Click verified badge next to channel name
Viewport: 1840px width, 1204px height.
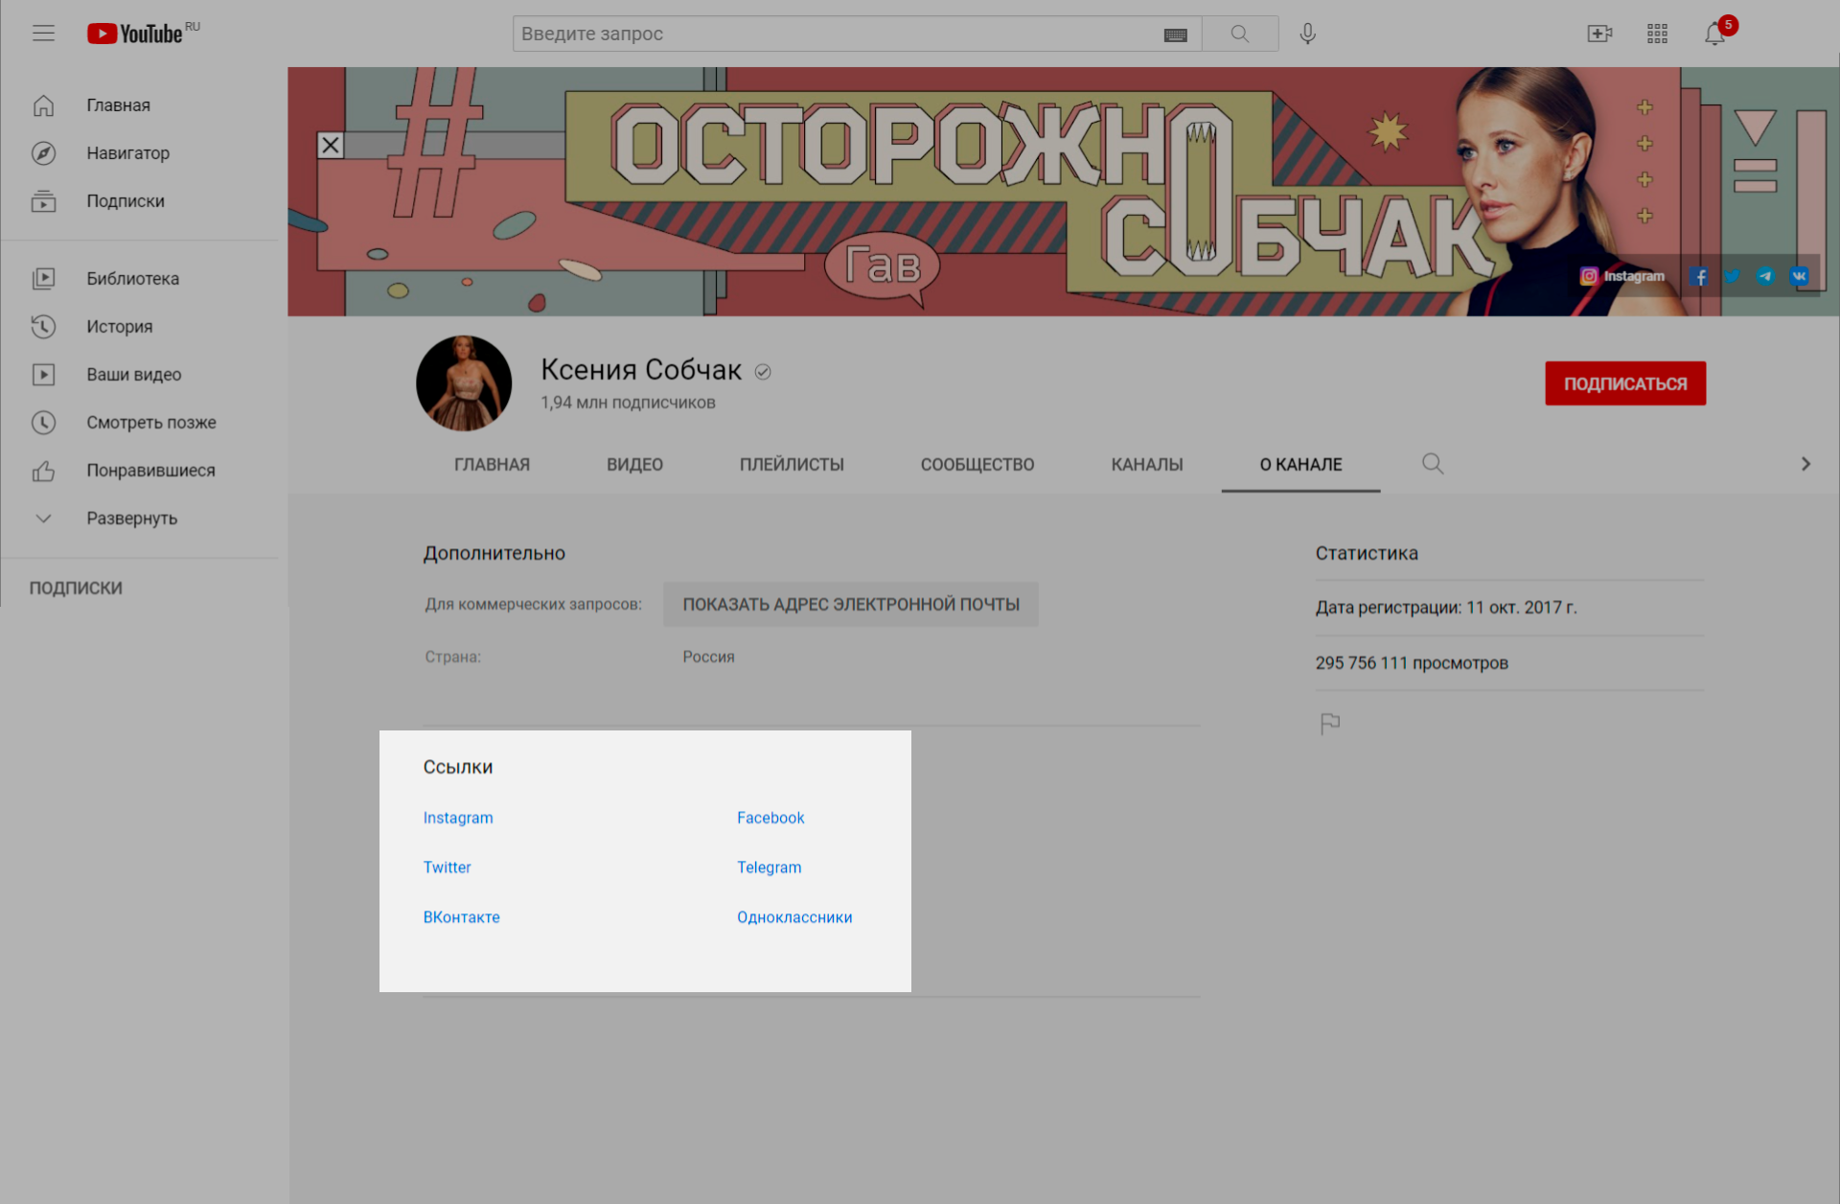(x=763, y=372)
